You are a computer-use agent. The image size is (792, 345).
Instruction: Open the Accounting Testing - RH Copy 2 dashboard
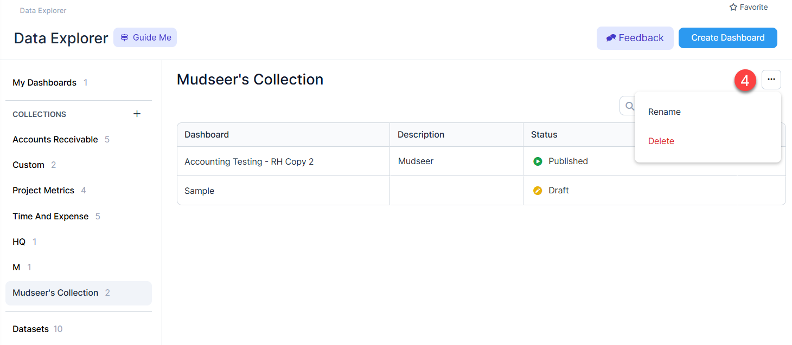coord(249,161)
